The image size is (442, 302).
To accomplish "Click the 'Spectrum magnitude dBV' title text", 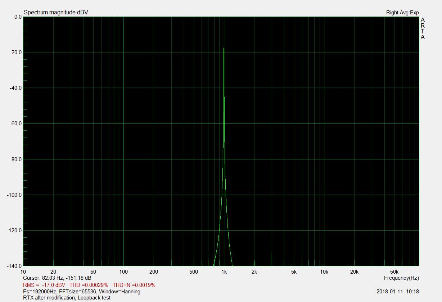I will coord(56,13).
